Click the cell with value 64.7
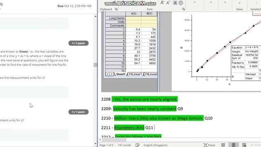 click(133, 63)
